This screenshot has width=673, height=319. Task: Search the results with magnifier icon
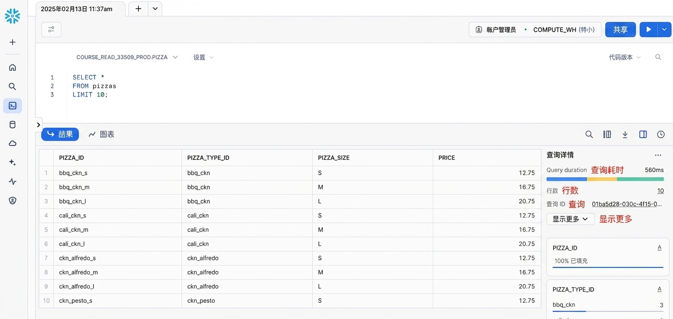pyautogui.click(x=589, y=135)
